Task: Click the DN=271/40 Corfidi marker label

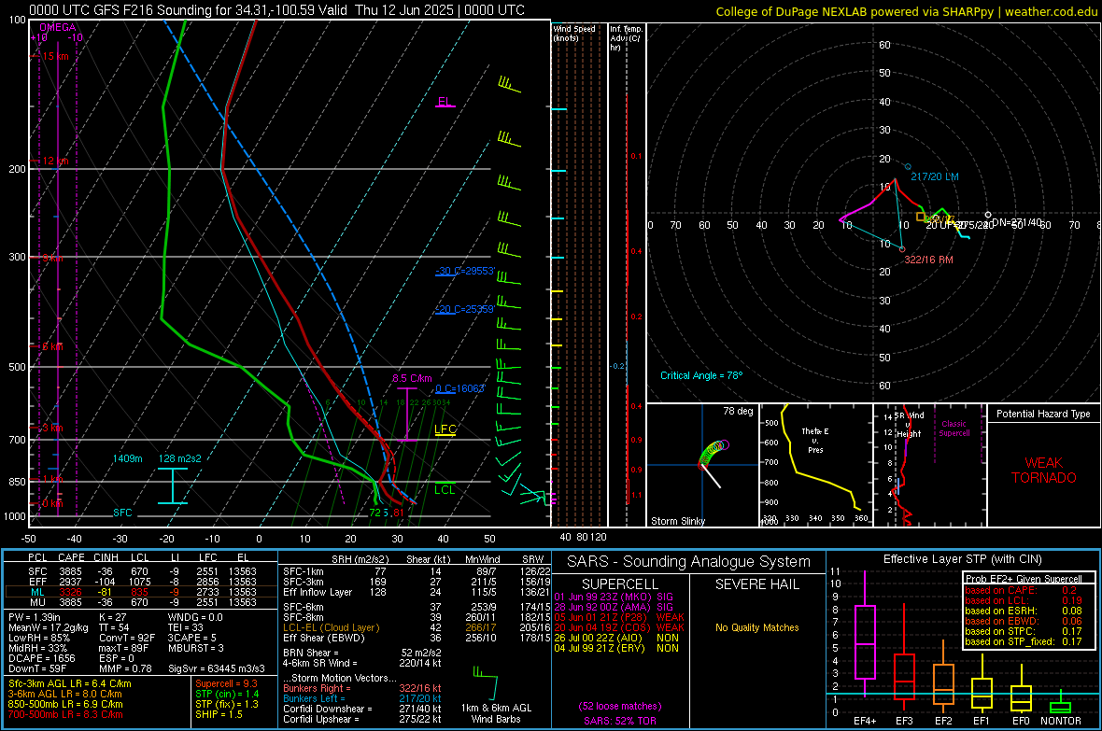Action: (x=1017, y=222)
